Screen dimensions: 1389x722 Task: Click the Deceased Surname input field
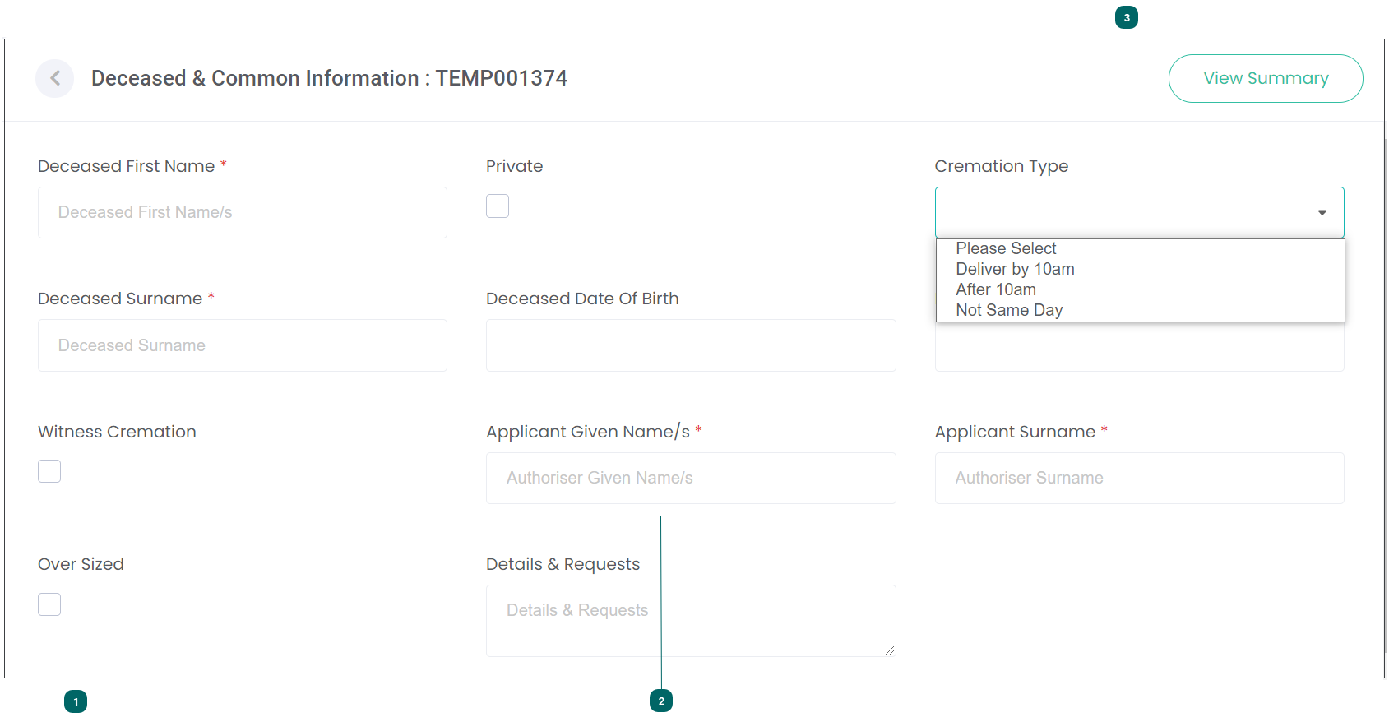(x=243, y=345)
